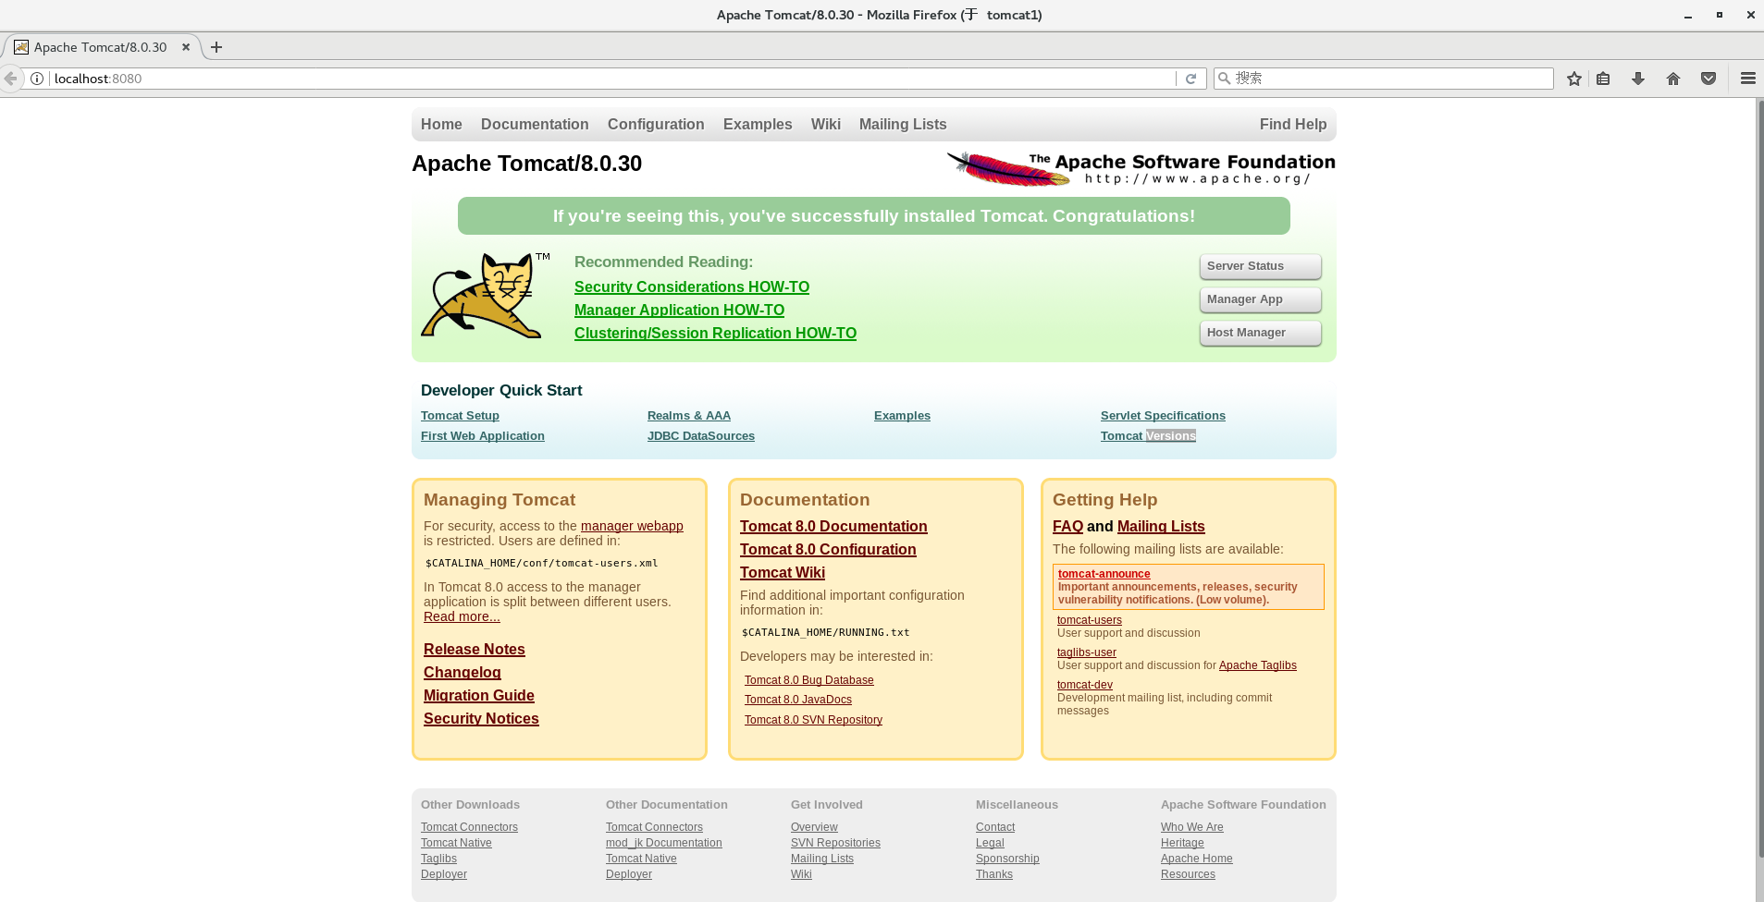This screenshot has height=902, width=1764.
Task: Open the Apache Taglibs link
Action: [1258, 665]
